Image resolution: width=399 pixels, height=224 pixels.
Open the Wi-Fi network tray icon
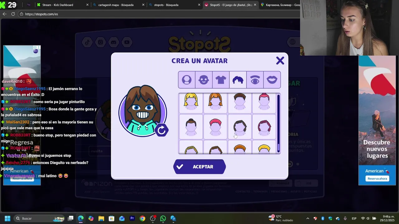(x=363, y=218)
